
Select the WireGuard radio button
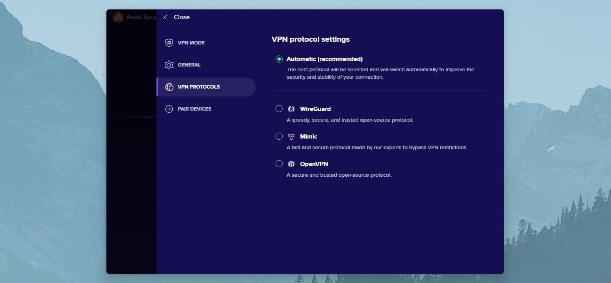click(279, 109)
